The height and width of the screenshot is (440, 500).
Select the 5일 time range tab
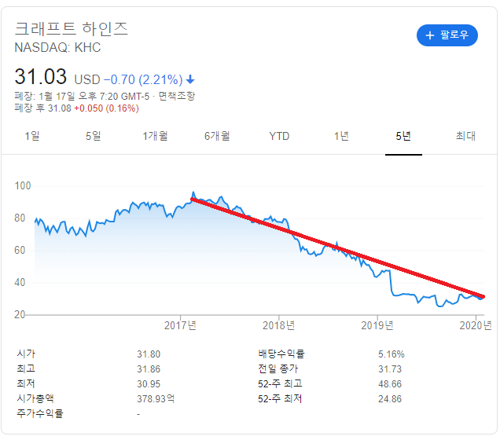[x=93, y=136]
